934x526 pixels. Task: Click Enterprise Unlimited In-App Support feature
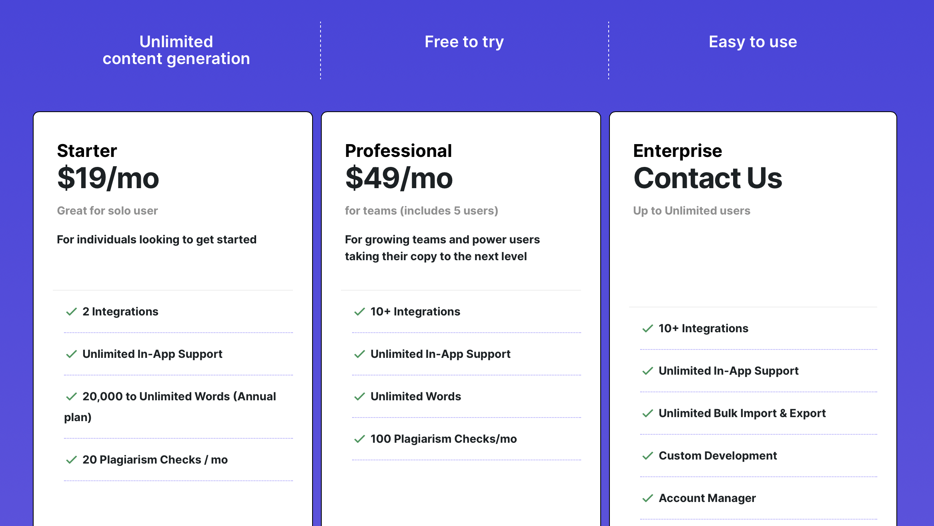728,371
